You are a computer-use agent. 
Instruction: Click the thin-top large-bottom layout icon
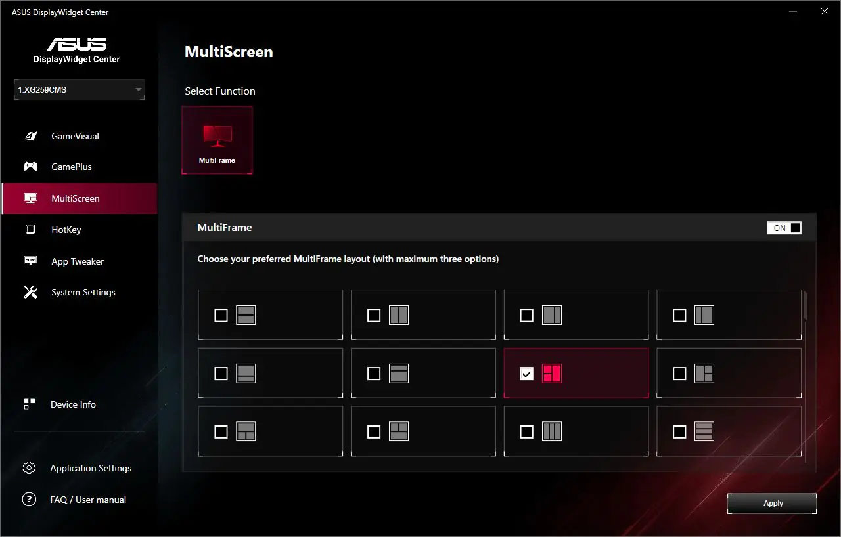pyautogui.click(x=399, y=374)
